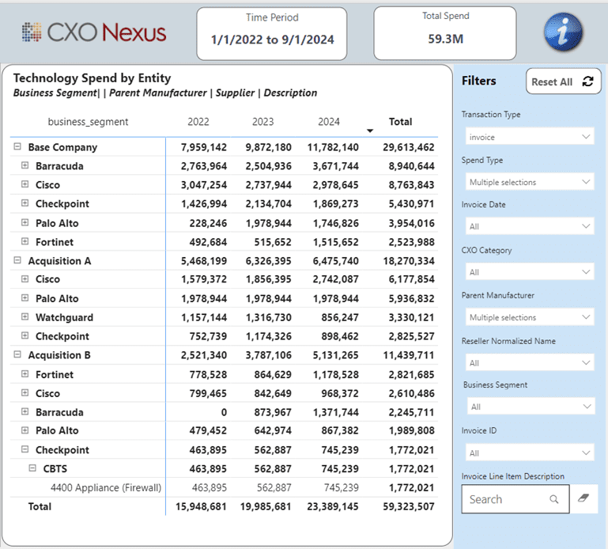This screenshot has height=549, width=608.
Task: Click the eraser icon beside Search
Action: click(587, 499)
